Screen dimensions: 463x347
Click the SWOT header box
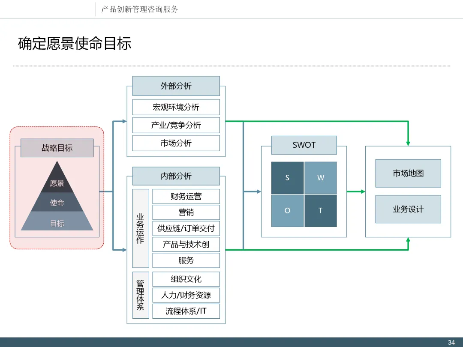pyautogui.click(x=304, y=145)
